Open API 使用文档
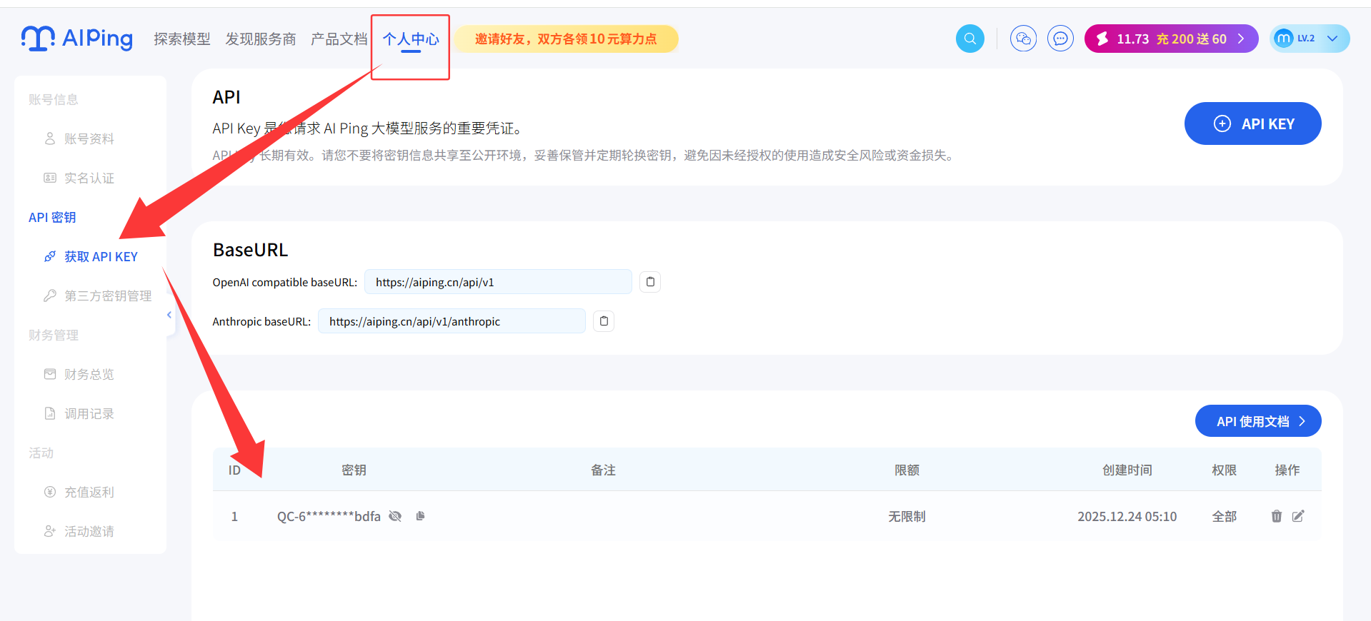1371x621 pixels. (x=1258, y=421)
